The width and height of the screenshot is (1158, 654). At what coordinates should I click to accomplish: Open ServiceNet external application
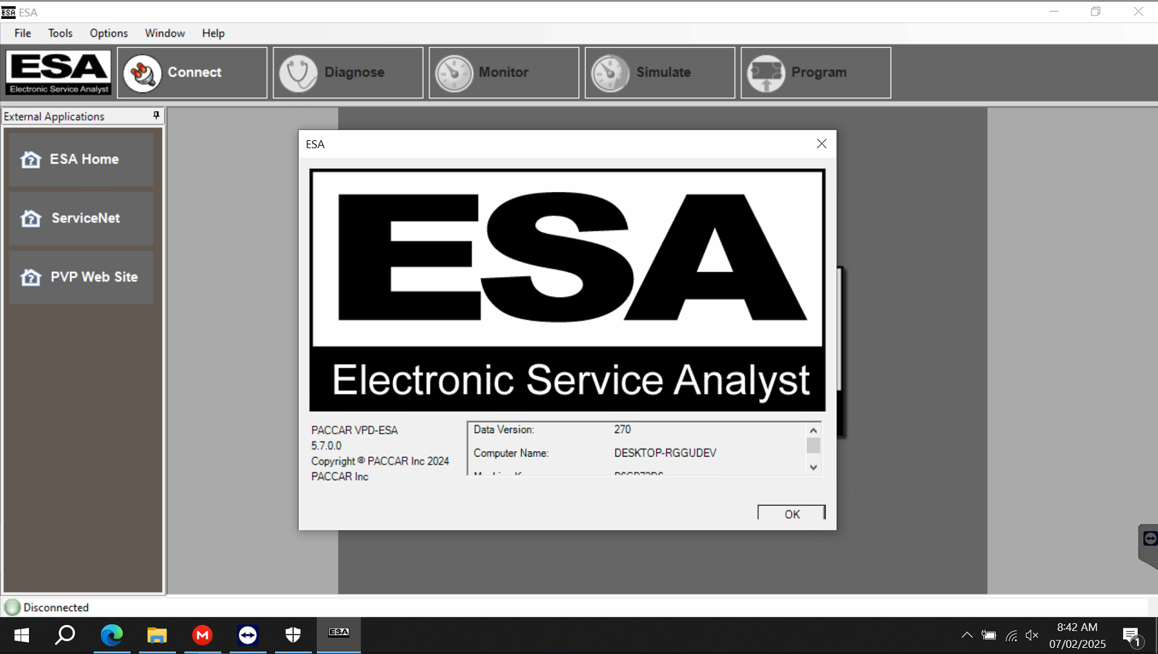click(x=81, y=218)
